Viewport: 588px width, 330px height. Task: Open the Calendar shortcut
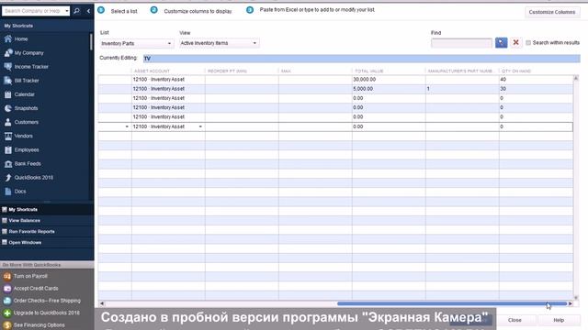[24, 94]
